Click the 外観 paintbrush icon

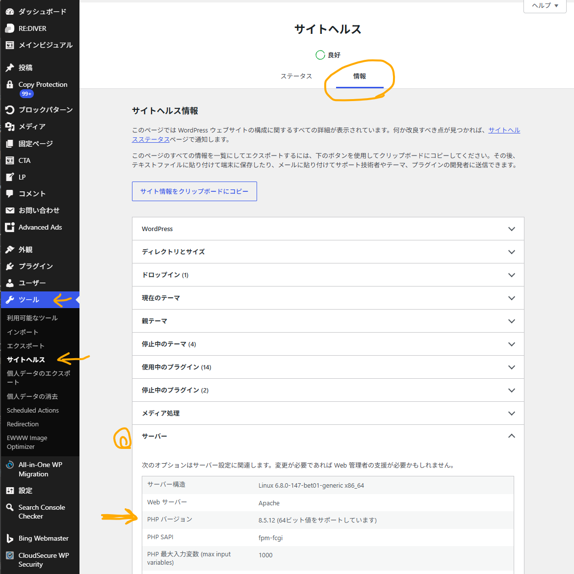pyautogui.click(x=10, y=250)
